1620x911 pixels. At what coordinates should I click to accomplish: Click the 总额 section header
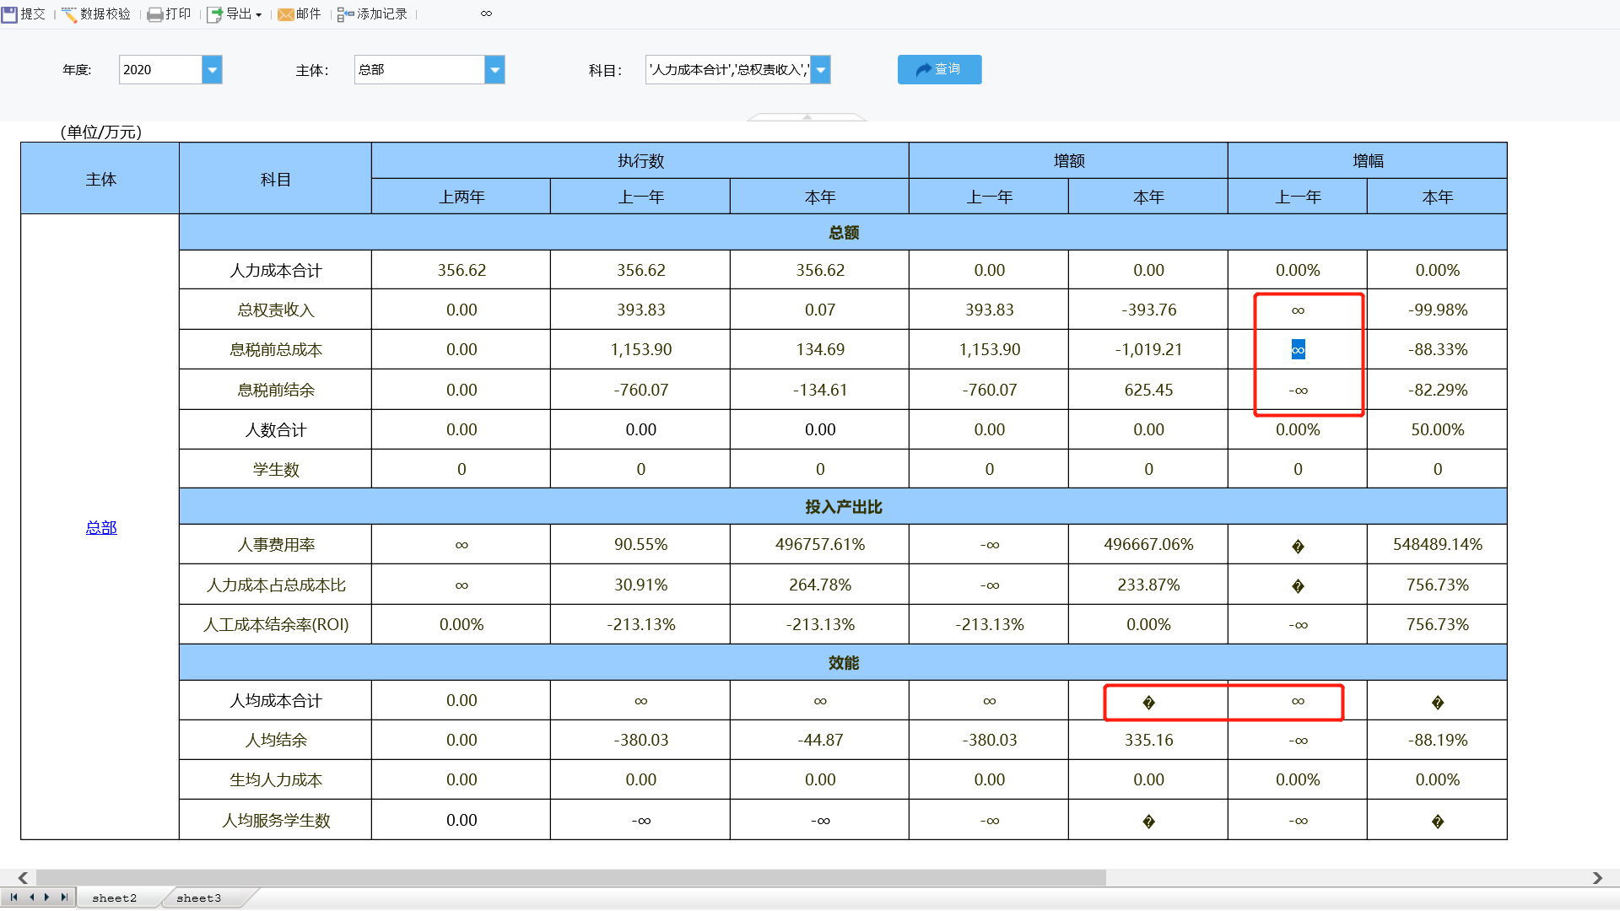tap(843, 232)
